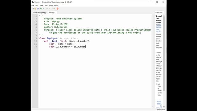Switch to the AcmeEmployee.py tab

tap(39, 13)
